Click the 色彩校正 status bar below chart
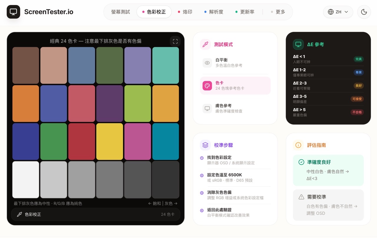Viewport: 377px width, 238px height. pyautogui.click(x=96, y=214)
